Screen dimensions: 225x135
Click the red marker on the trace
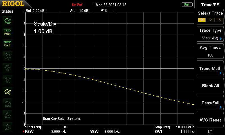93,79
